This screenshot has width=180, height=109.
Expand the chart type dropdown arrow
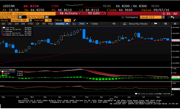[x=87, y=24]
